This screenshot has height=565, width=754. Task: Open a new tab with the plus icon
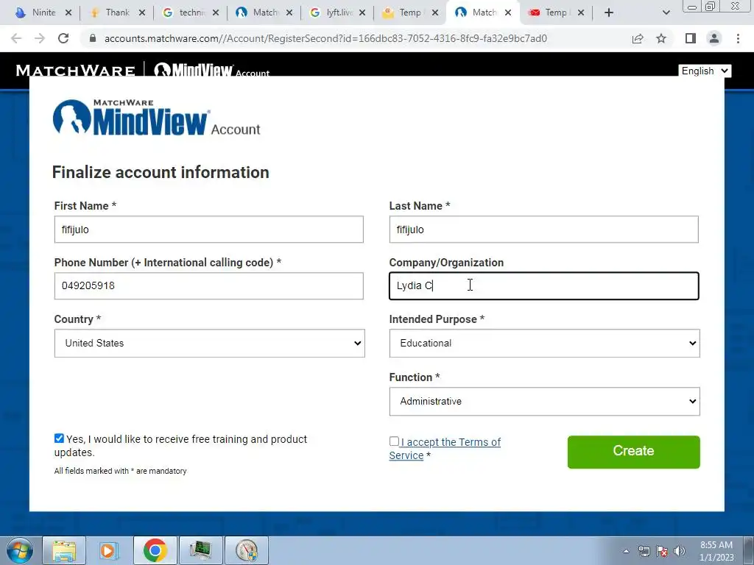click(609, 13)
